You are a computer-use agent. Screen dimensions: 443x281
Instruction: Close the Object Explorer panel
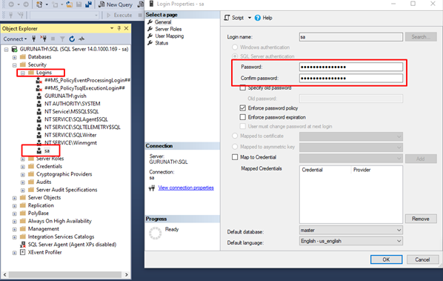click(126, 28)
